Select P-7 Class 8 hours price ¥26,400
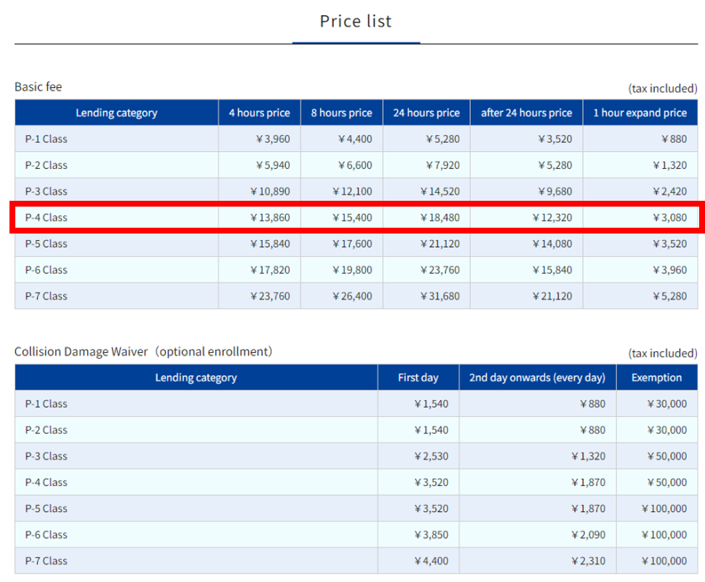 352,296
